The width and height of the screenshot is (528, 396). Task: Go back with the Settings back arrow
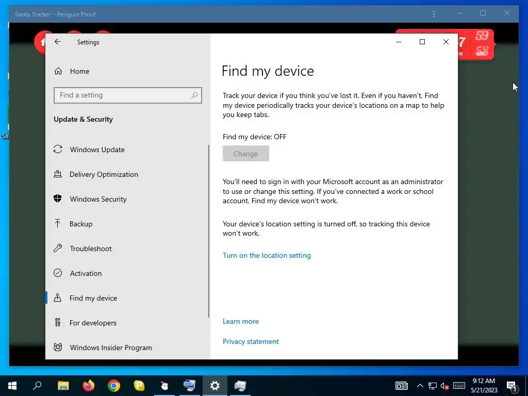pos(58,42)
